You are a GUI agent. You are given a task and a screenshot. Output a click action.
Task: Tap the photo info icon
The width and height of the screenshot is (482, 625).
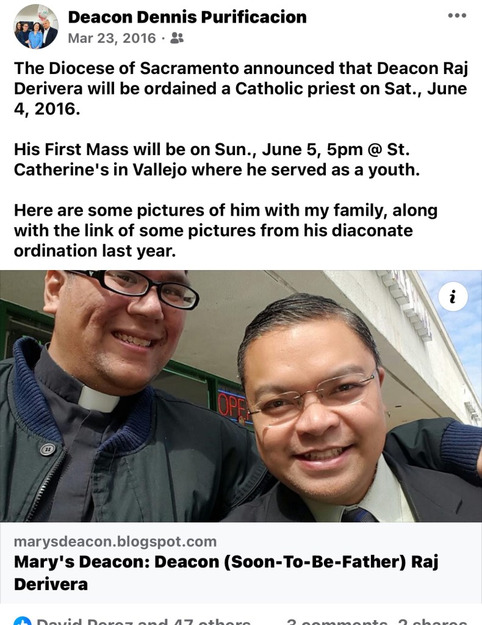pos(453,297)
